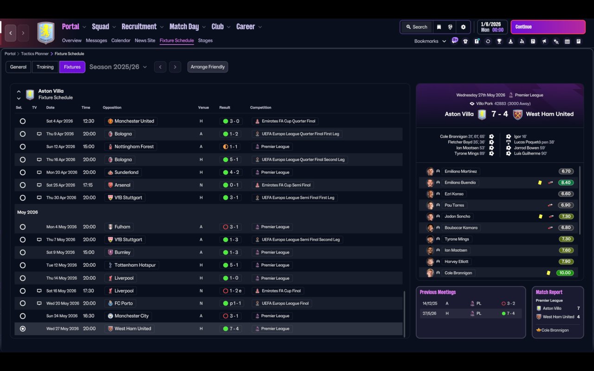
Task: Open the Portal breadcrumb link
Action: coord(10,54)
